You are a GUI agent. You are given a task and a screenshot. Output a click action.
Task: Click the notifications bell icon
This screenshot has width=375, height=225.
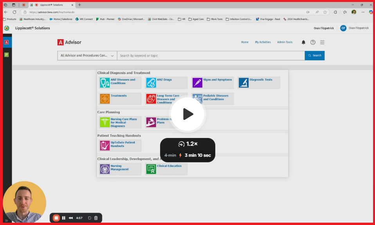[x=303, y=42]
